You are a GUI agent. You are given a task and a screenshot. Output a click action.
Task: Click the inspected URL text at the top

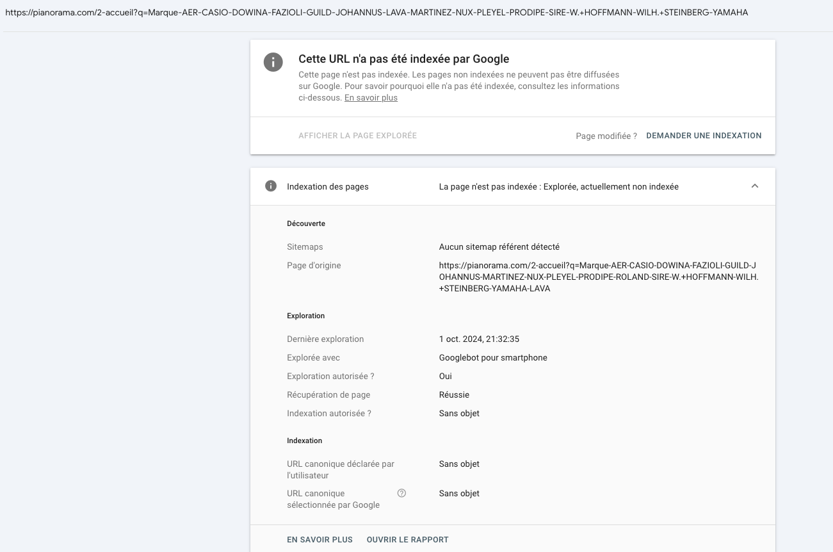(x=376, y=12)
